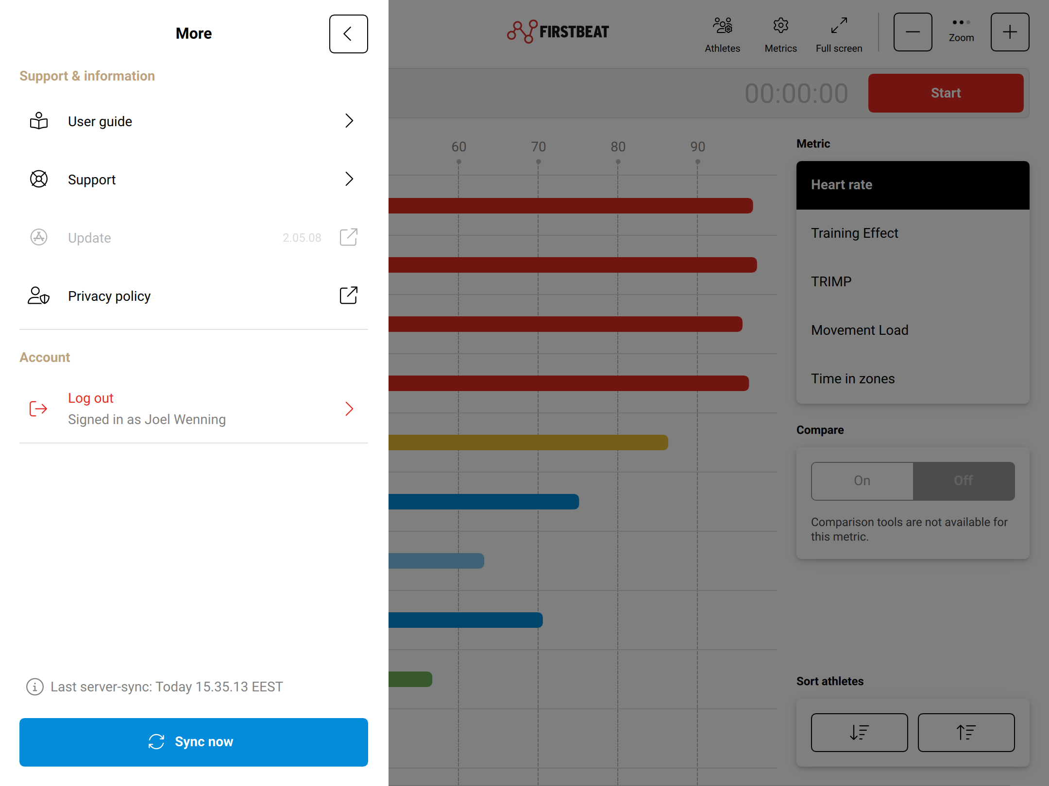Click the Privacy policy person-shield icon

click(x=39, y=295)
